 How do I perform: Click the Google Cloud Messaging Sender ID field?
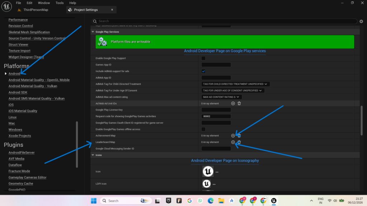(x=216, y=148)
